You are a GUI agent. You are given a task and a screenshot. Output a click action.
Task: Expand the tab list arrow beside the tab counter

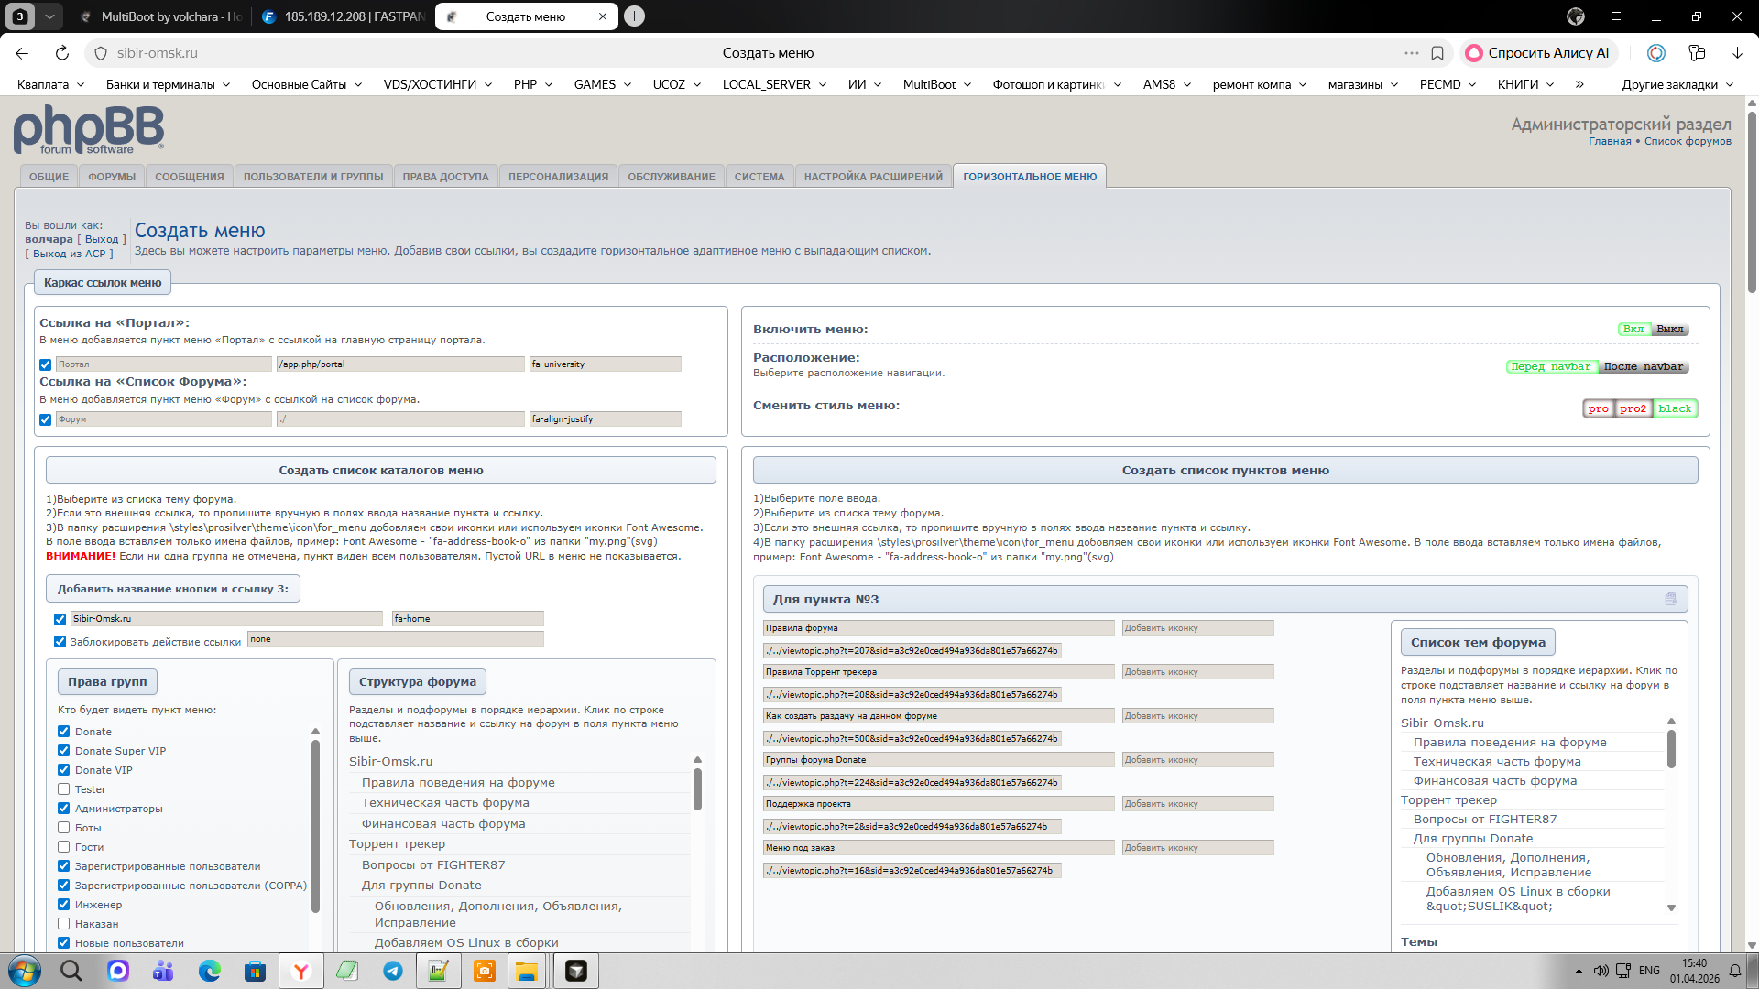coord(49,16)
